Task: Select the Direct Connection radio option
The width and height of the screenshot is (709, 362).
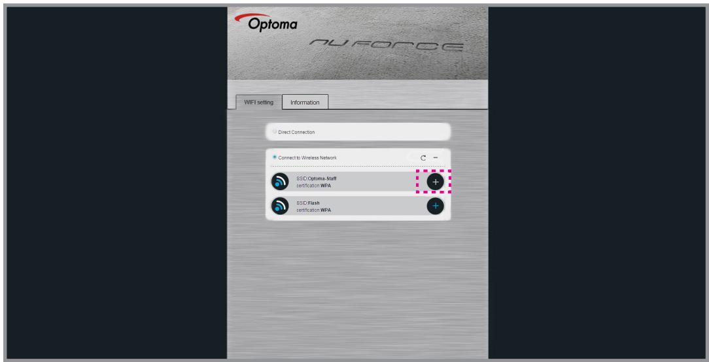Action: [x=275, y=131]
